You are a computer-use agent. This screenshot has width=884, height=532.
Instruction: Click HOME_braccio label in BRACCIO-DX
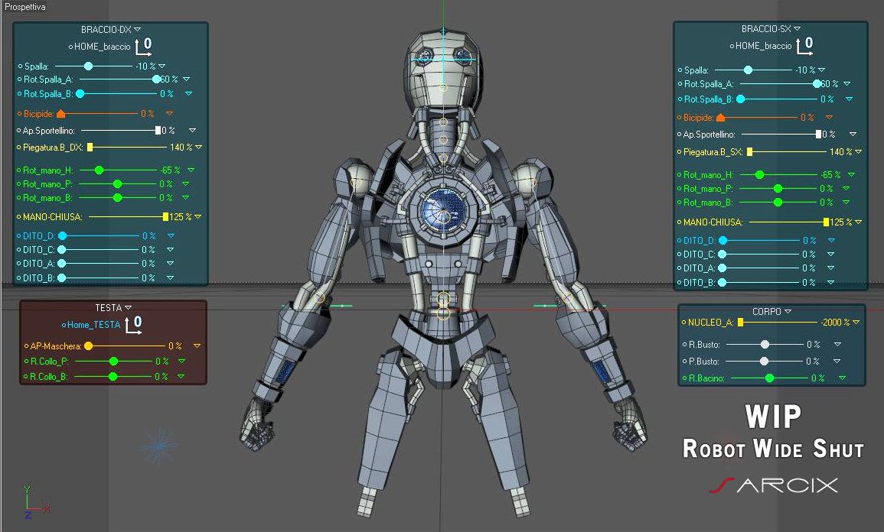pyautogui.click(x=102, y=47)
